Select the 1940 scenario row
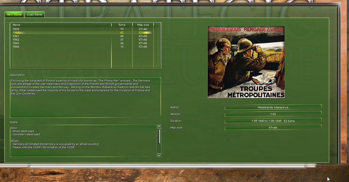The width and height of the screenshot is (349, 182). [x=82, y=32]
